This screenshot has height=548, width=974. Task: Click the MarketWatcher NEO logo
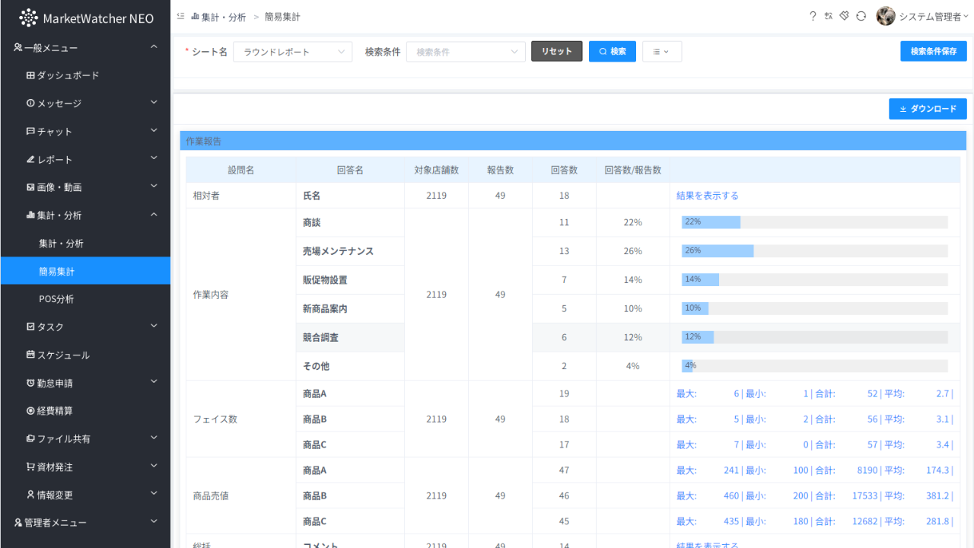pyautogui.click(x=85, y=18)
